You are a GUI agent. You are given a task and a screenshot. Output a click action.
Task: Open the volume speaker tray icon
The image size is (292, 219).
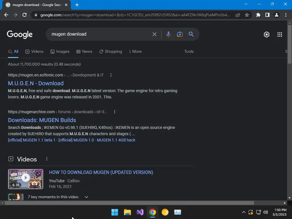pyautogui.click(x=265, y=212)
